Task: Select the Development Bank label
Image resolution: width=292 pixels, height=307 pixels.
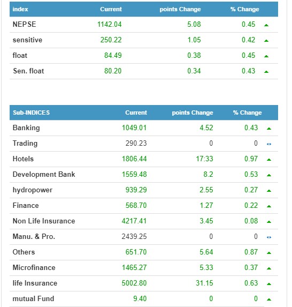Action: point(44,175)
